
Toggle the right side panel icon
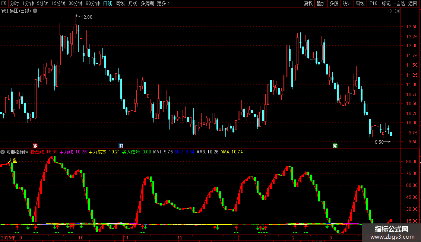coord(397,11)
